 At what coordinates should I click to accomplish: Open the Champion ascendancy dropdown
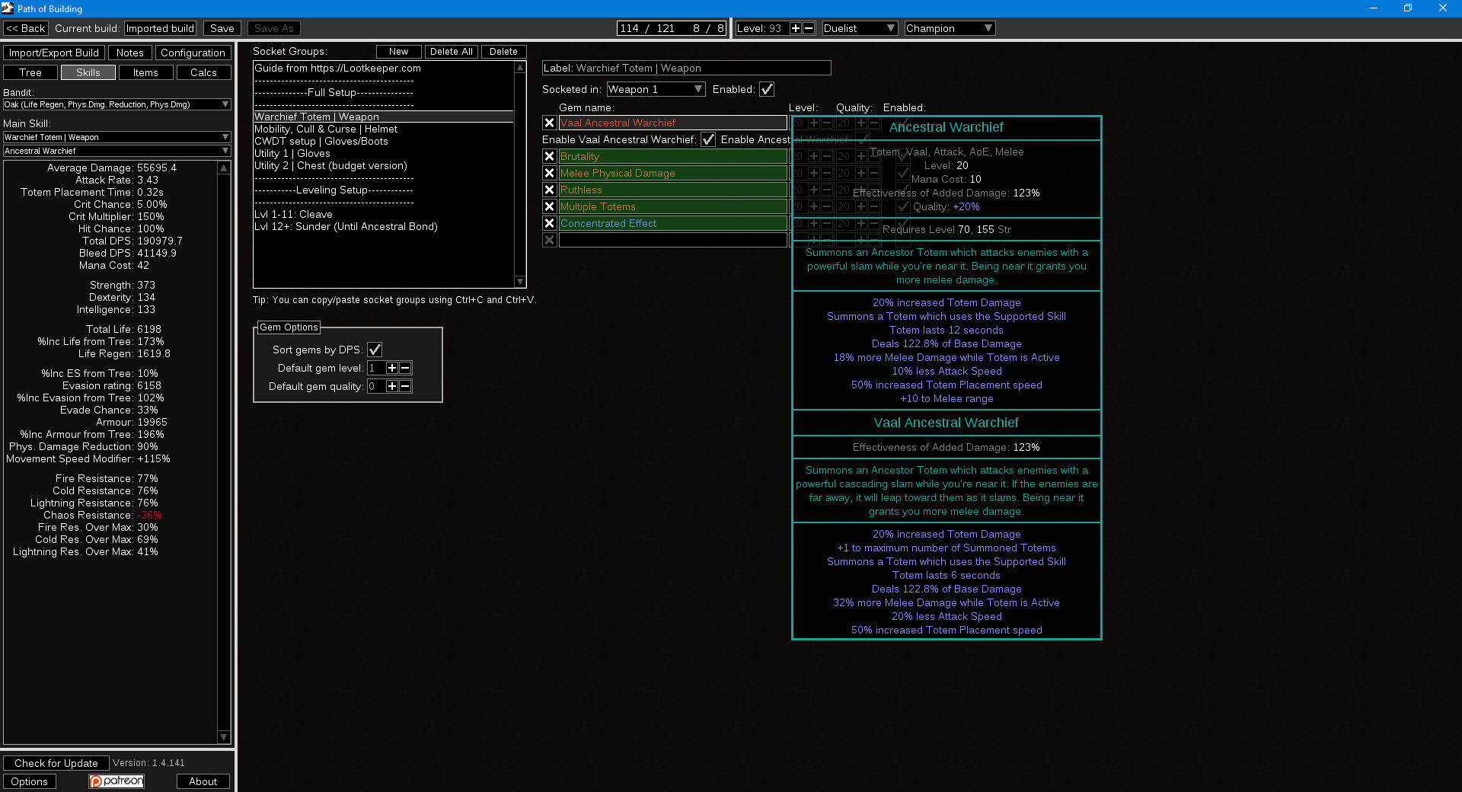click(950, 28)
